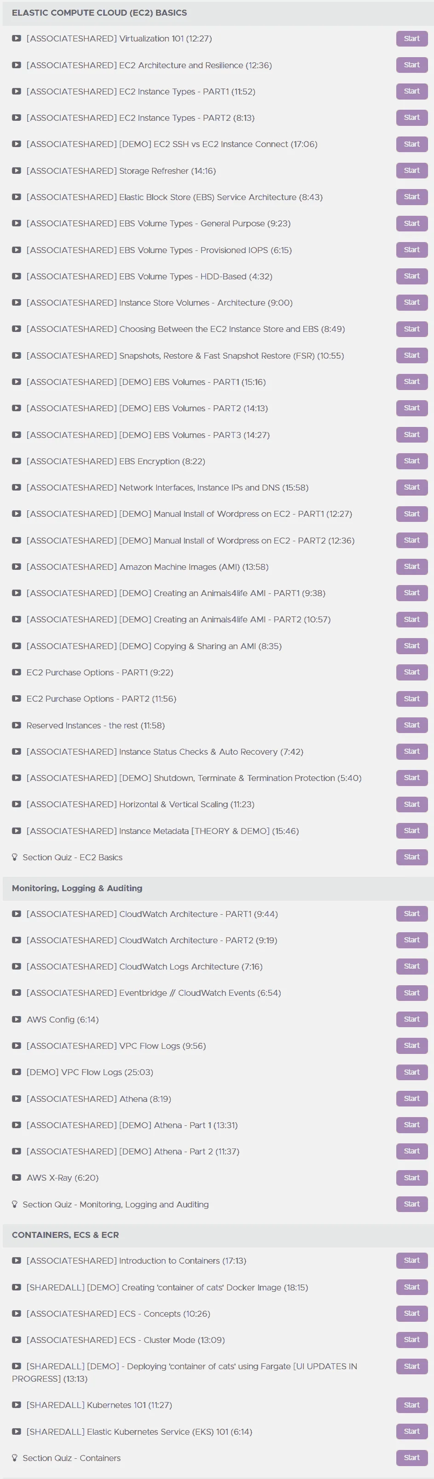Viewport: 434px width, 1479px height.
Task: Start the Amazon Machine Images (AMI) lesson
Action: point(411,567)
